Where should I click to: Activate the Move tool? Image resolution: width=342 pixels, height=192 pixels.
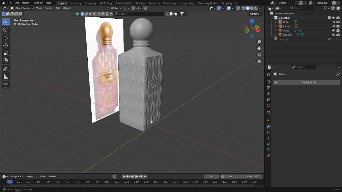[x=6, y=38]
